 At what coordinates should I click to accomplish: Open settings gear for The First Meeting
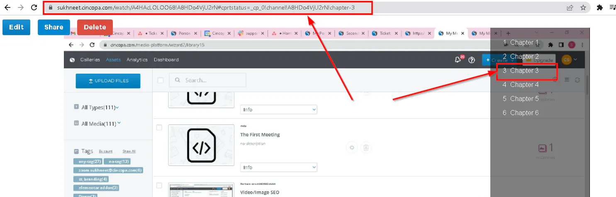[352, 147]
